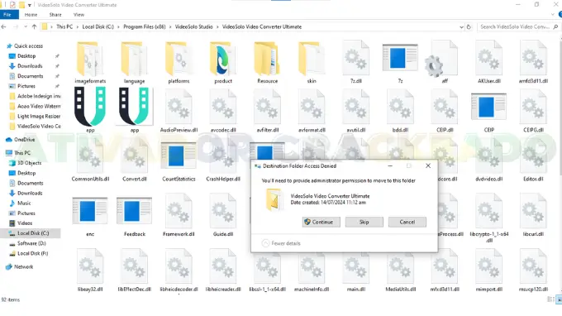Open the skin folder
The height and width of the screenshot is (316, 562).
[x=312, y=63]
